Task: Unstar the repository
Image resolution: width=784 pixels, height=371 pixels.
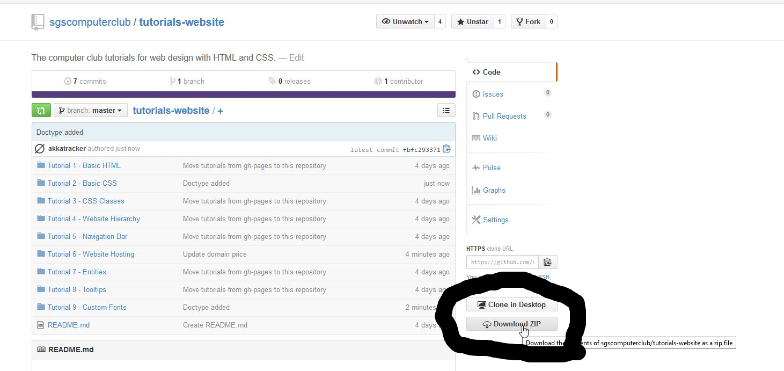Action: 472,21
